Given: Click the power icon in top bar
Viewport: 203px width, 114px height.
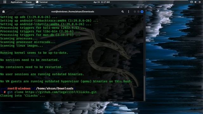Looking at the screenshot, I should pos(200,2).
